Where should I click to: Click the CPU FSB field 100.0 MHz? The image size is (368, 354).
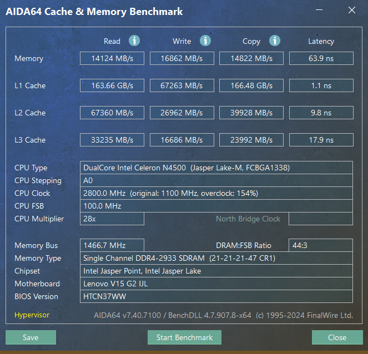coord(216,206)
